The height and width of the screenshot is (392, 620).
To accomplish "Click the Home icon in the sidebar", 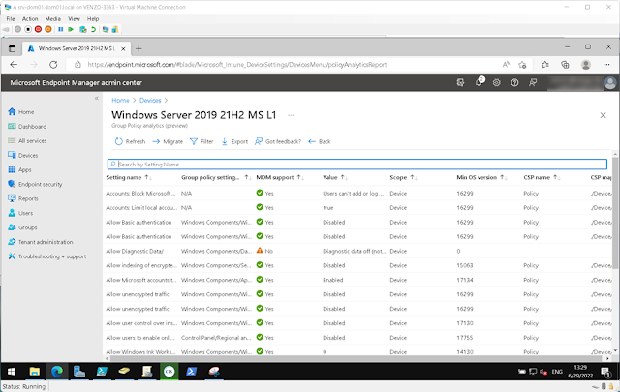I will point(12,112).
